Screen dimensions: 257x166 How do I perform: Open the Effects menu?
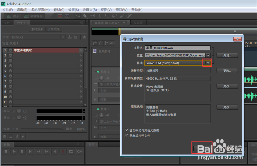point(74,10)
